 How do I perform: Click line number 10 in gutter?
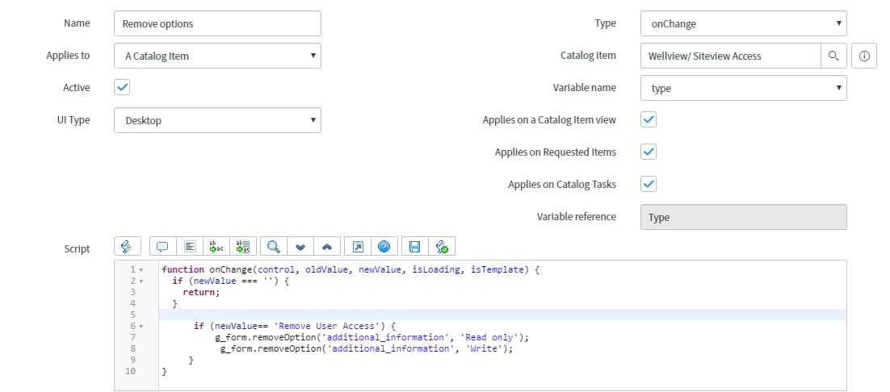point(131,372)
